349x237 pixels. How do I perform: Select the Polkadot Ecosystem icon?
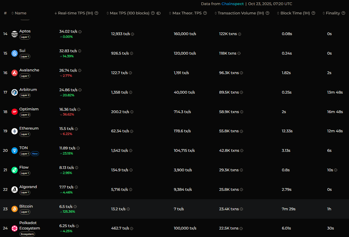14,228
